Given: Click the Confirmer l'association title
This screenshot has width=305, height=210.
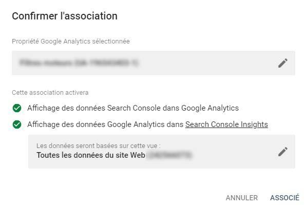Looking at the screenshot, I should pyautogui.click(x=65, y=16).
